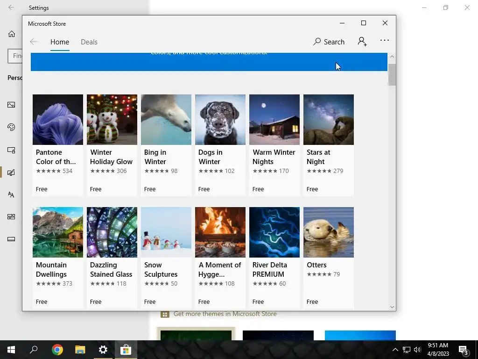Open Warm Winter Nights theme image
This screenshot has height=359, width=478.
[x=274, y=119]
